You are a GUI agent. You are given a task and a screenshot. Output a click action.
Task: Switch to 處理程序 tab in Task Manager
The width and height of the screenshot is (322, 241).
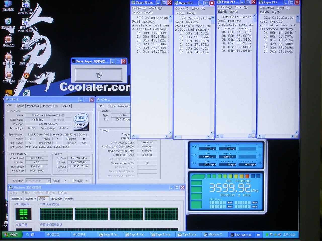pos(31,199)
